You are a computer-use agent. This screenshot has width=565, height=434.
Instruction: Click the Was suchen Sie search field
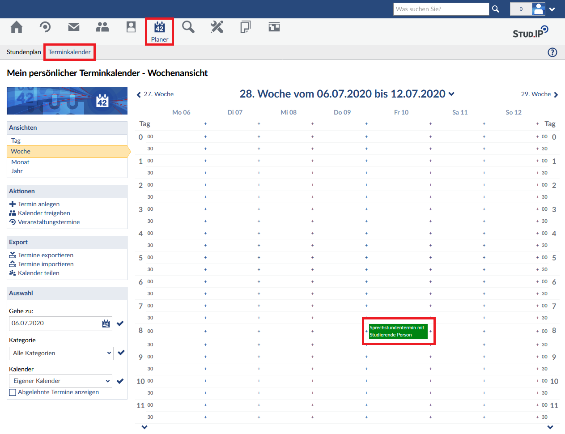(441, 9)
